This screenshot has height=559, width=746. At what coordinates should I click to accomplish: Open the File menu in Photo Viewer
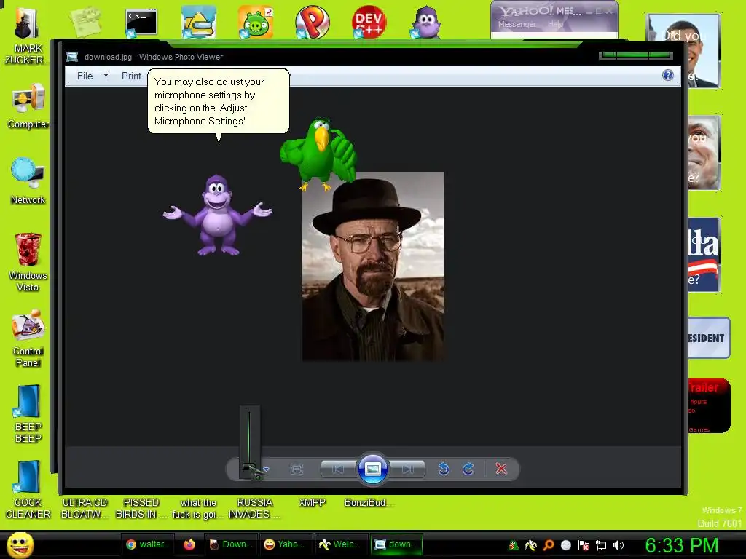point(85,76)
